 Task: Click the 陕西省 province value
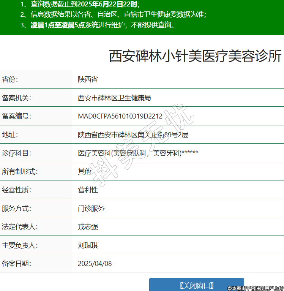(88, 79)
